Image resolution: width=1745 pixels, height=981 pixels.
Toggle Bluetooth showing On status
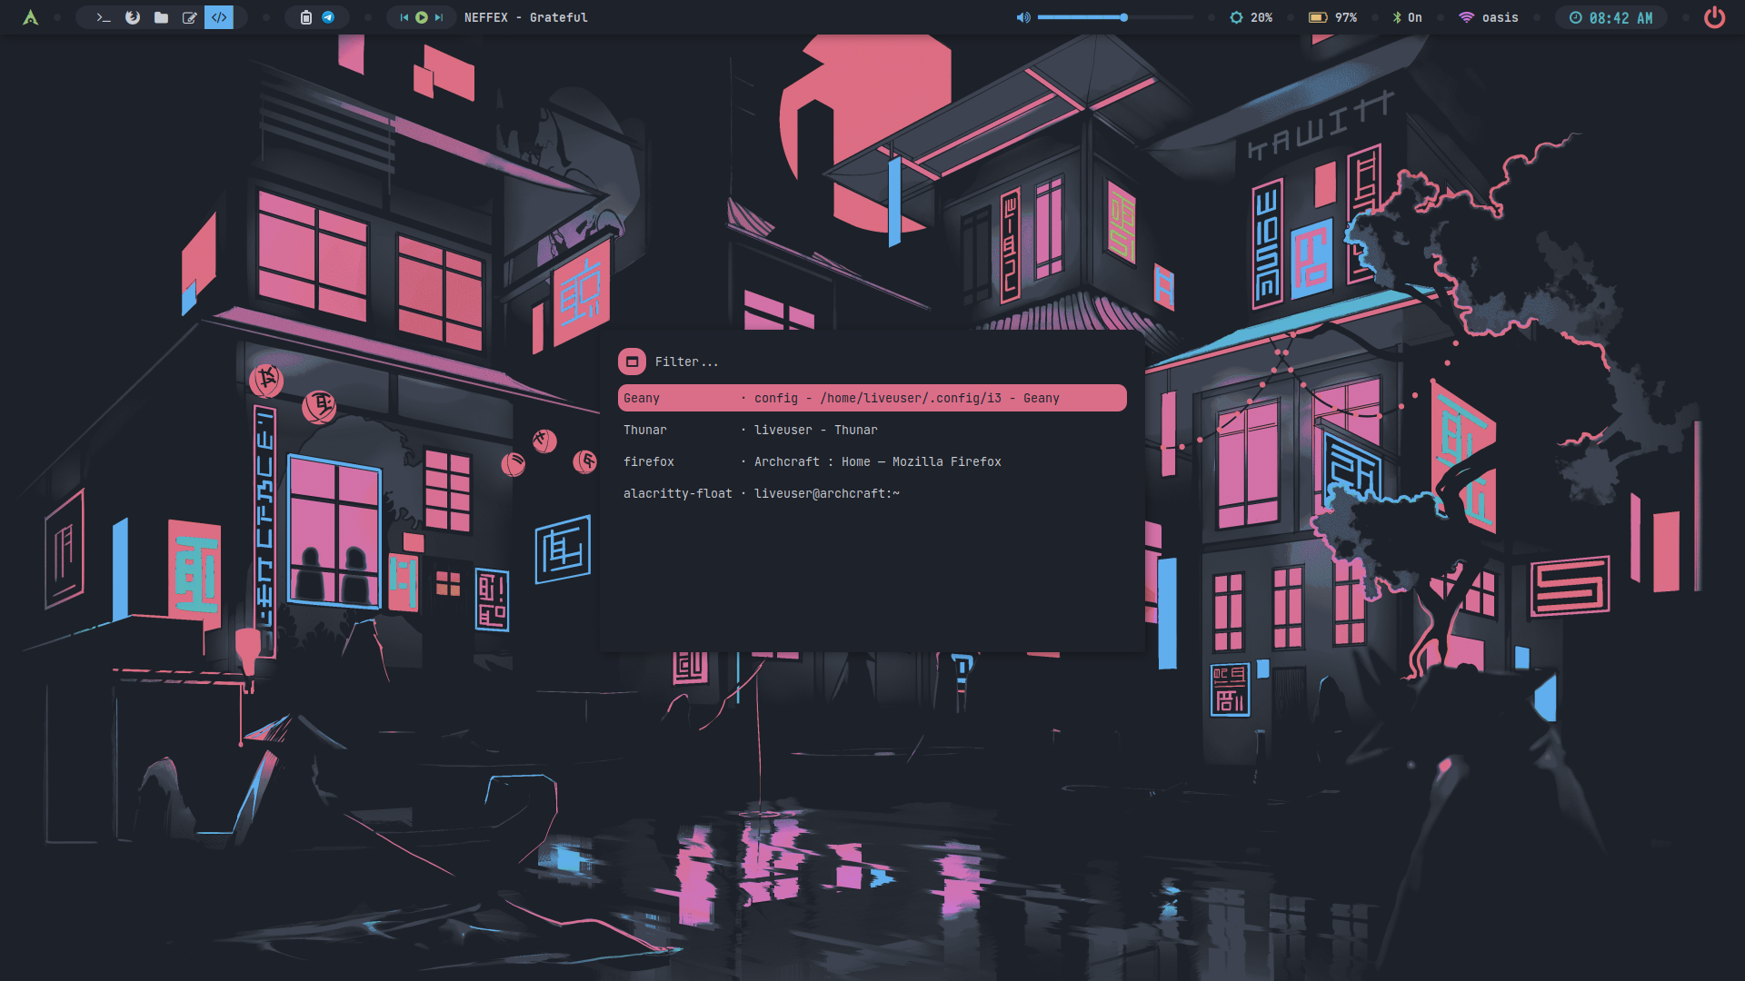coord(1407,17)
